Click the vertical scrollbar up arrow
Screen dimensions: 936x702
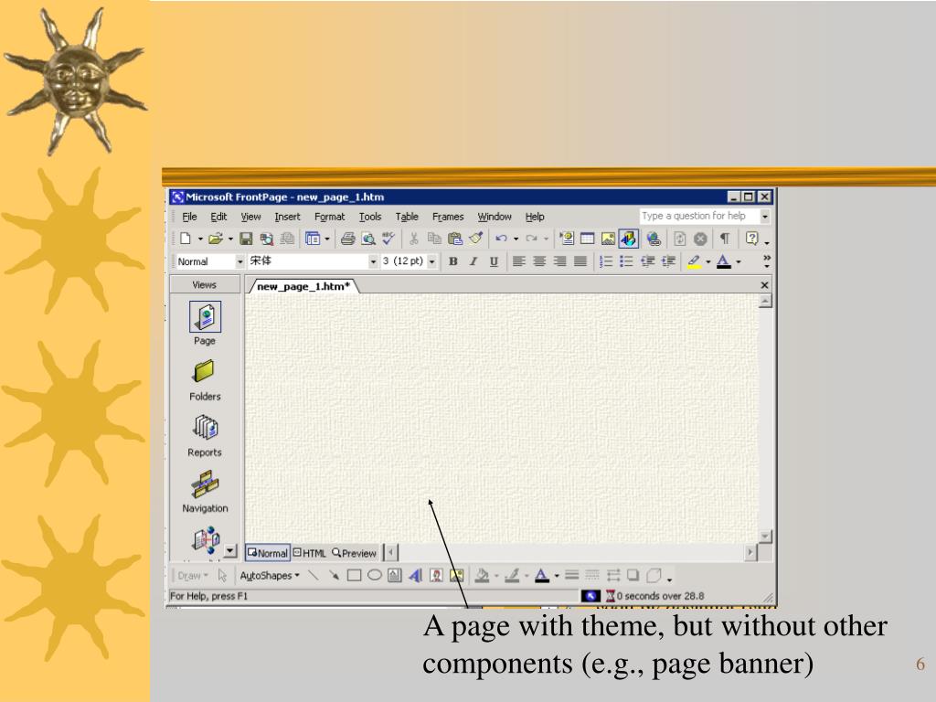coord(765,301)
